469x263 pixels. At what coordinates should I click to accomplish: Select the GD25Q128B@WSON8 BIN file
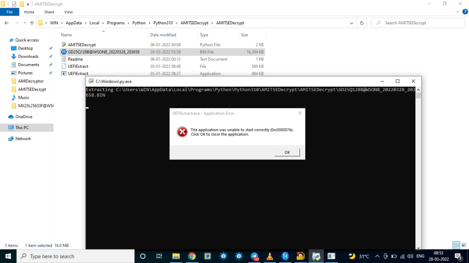click(162, 52)
